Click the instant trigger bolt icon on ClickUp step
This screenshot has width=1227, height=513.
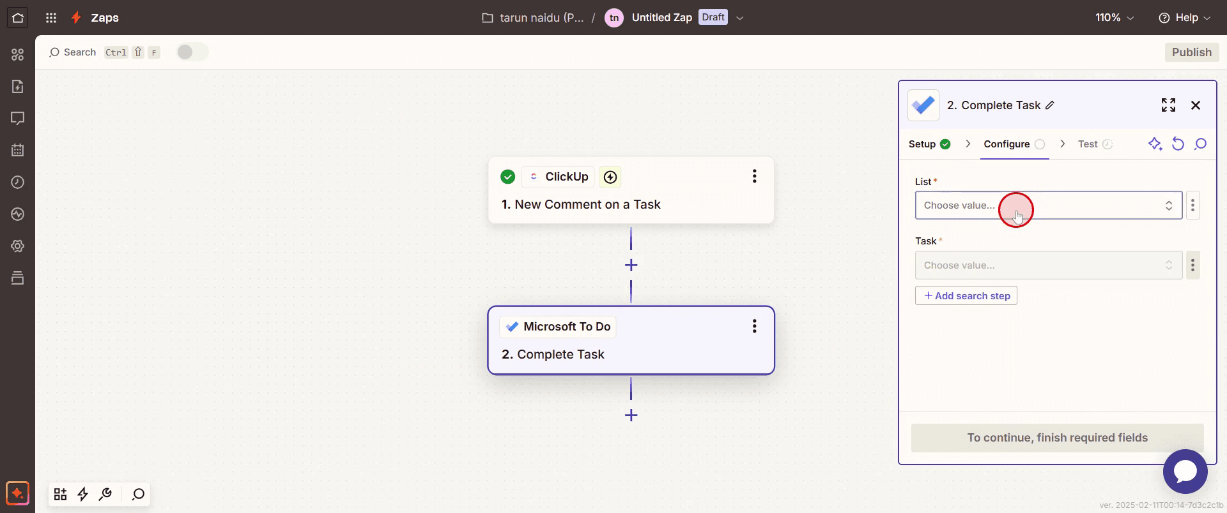click(x=610, y=177)
